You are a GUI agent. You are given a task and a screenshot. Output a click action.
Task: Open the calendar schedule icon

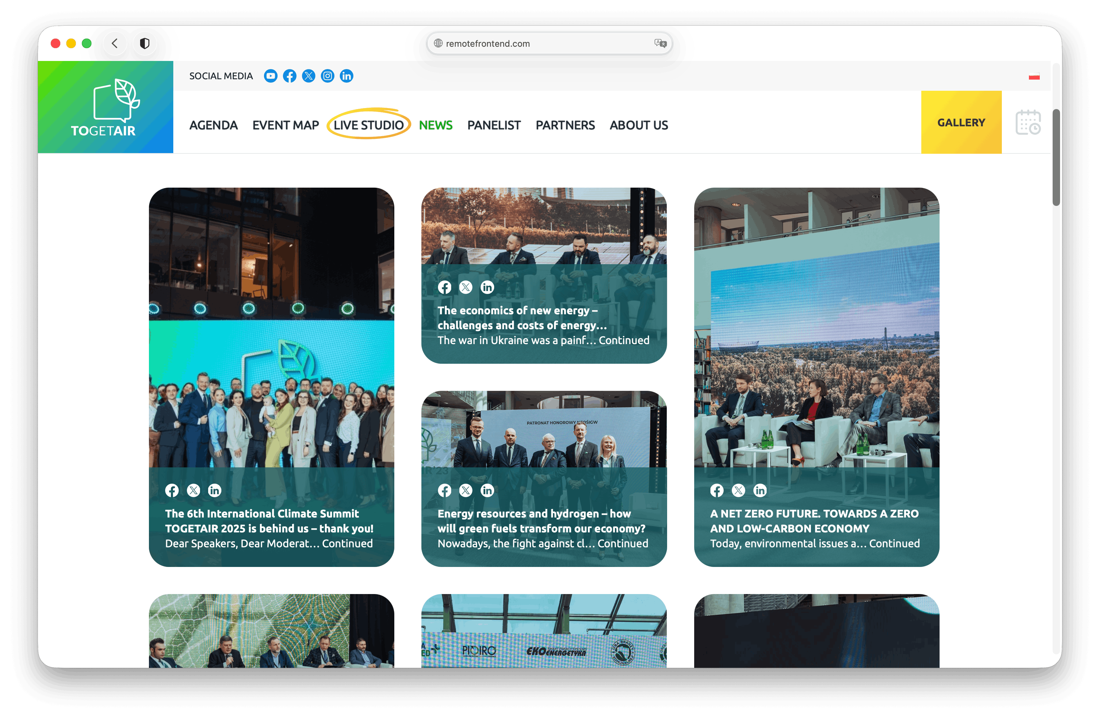click(1028, 123)
